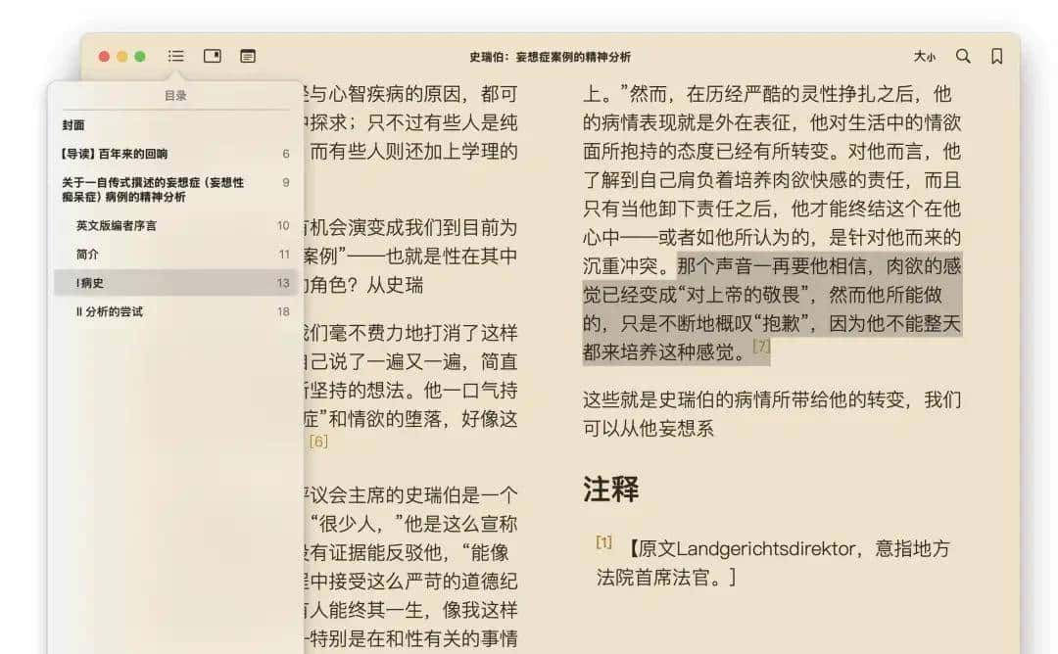Bookmark this page with the ribbon icon
This screenshot has height=654, width=1058.
coord(998,57)
